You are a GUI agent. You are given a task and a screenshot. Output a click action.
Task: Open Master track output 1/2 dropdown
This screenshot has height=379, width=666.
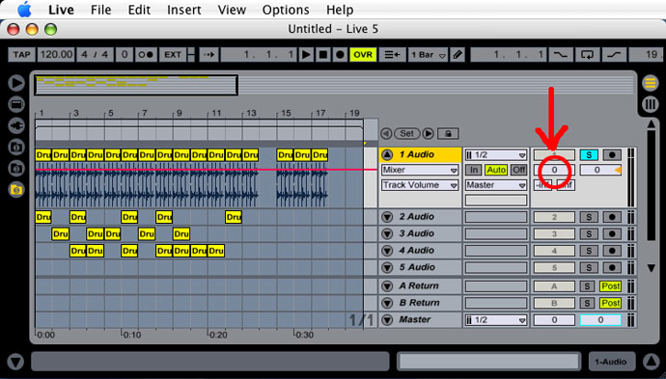pyautogui.click(x=496, y=320)
